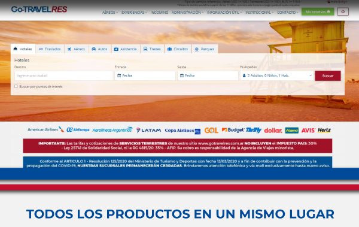Open the Circuitos tab

178,49
